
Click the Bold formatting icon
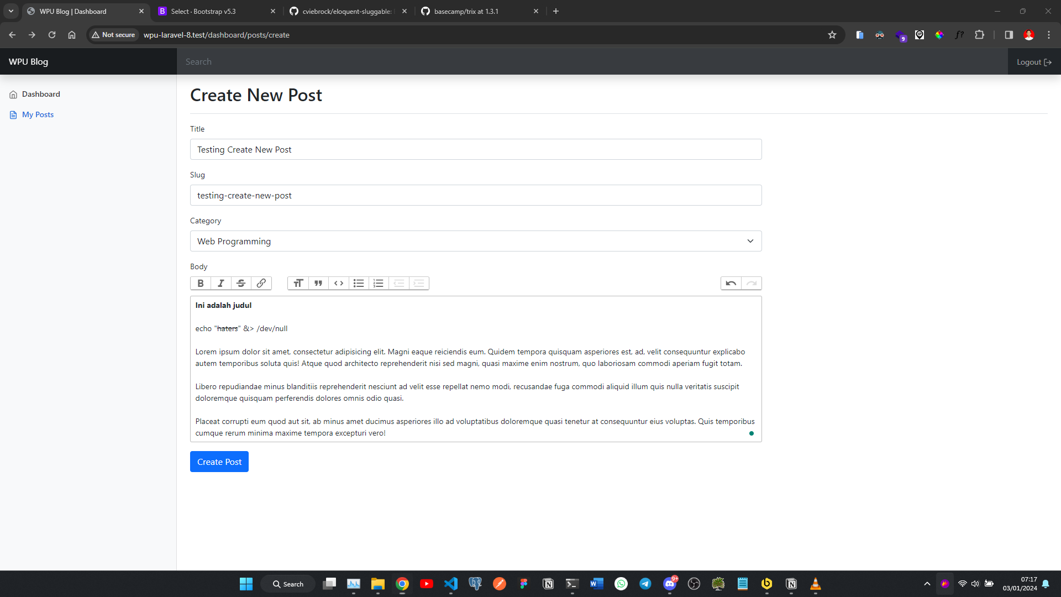coord(201,283)
